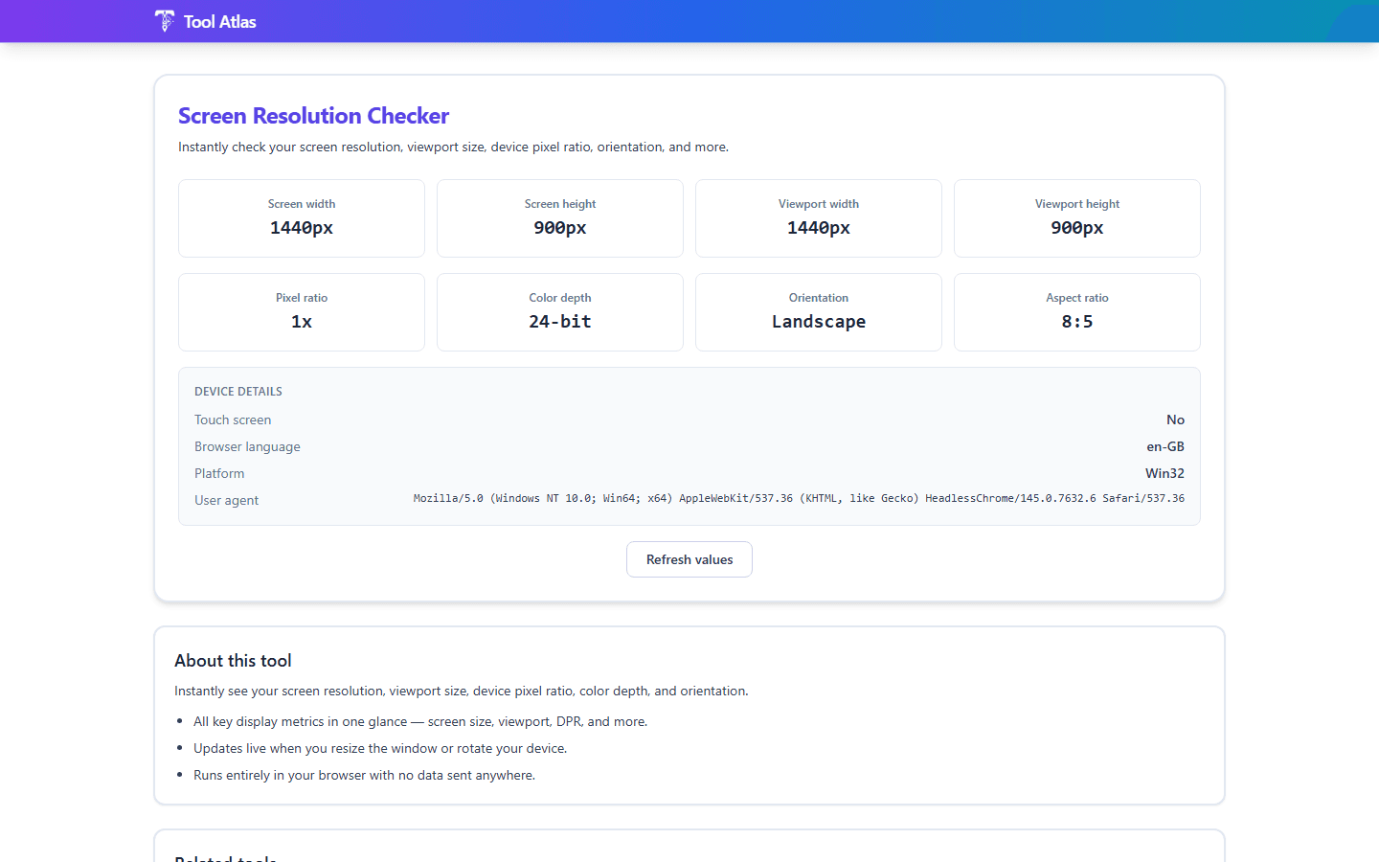Click the Touch screen row showing No
This screenshot has height=862, width=1379.
coord(1175,420)
